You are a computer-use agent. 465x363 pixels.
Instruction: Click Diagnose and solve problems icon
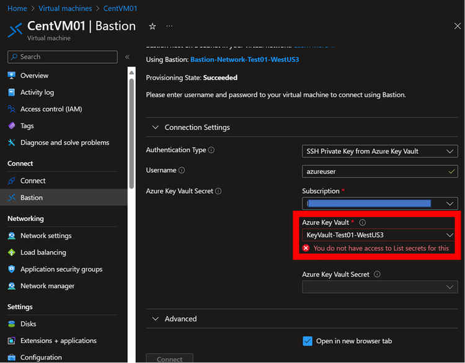click(11, 143)
